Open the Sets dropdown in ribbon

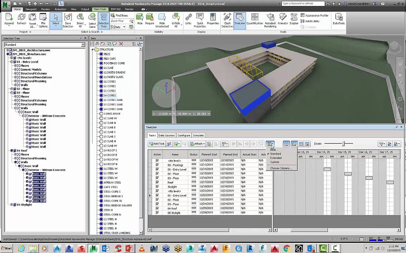[x=118, y=27]
